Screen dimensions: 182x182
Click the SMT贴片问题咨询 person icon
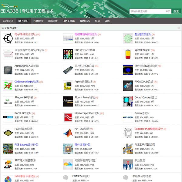point(8,164)
